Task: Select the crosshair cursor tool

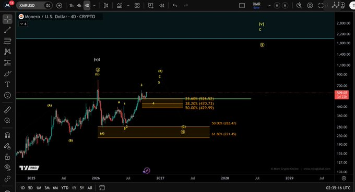Action: [7, 19]
